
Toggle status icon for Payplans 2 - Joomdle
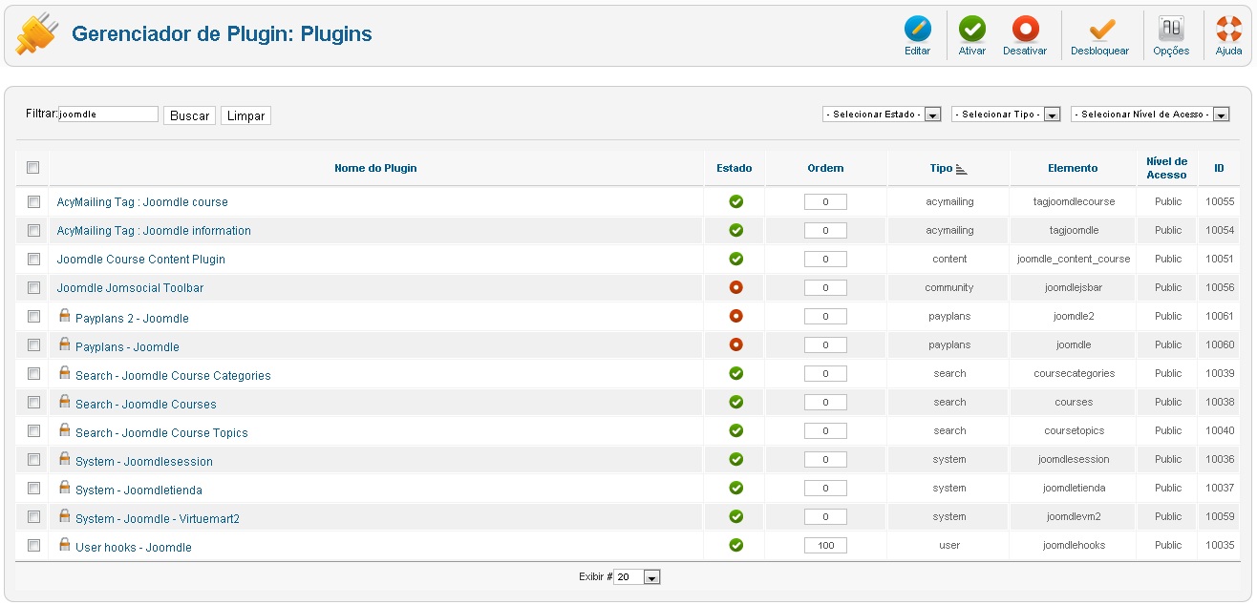(735, 316)
